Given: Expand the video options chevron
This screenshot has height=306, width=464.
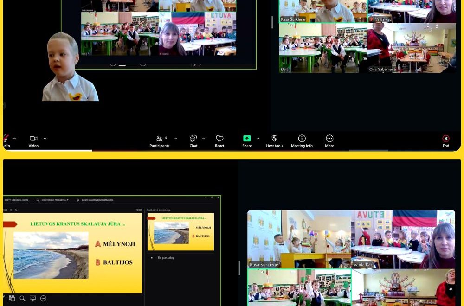Looking at the screenshot, I should tap(45, 138).
